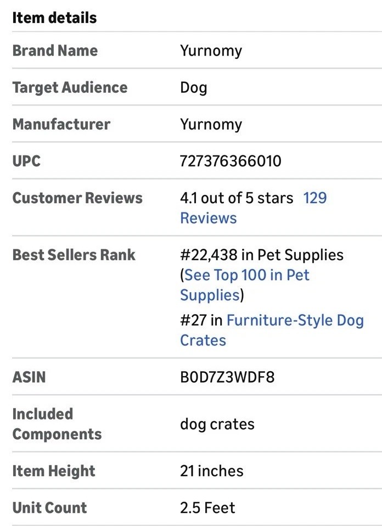The height and width of the screenshot is (526, 382).
Task: Click the Yurnomy value beside Manufacturer
Action: tap(211, 125)
